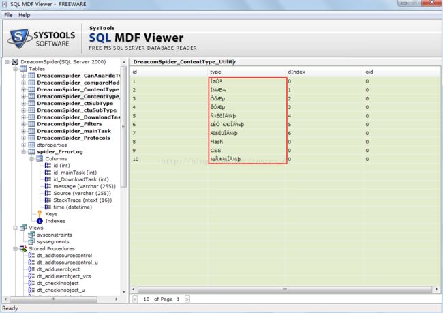Screen dimensions: 443x313
Task: Click column icon beside id_mainTask (int)
Action: [48, 173]
